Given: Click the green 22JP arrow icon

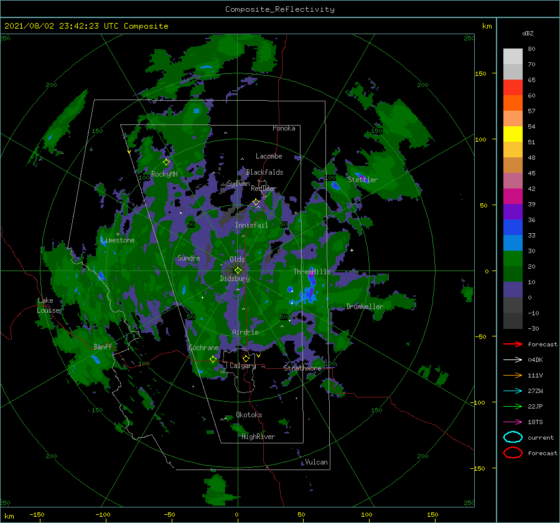Looking at the screenshot, I should tap(513, 406).
